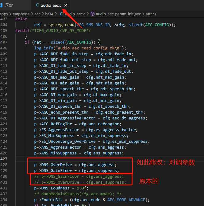Click &cfg argument on line 404
The width and height of the screenshot is (204, 206).
[x=119, y=25]
